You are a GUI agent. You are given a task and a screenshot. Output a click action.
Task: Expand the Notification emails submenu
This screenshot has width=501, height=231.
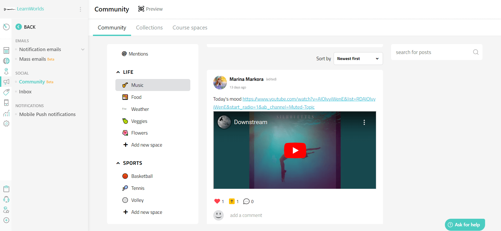coord(83,50)
